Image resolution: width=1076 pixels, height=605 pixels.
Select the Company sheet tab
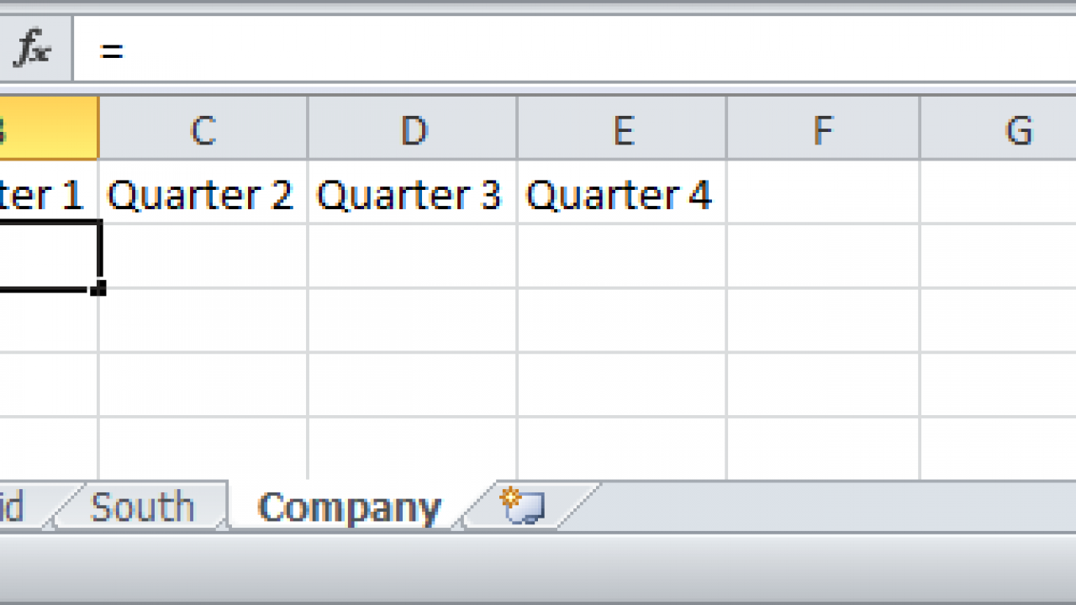[349, 508]
